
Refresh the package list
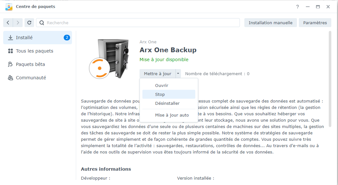29,23
